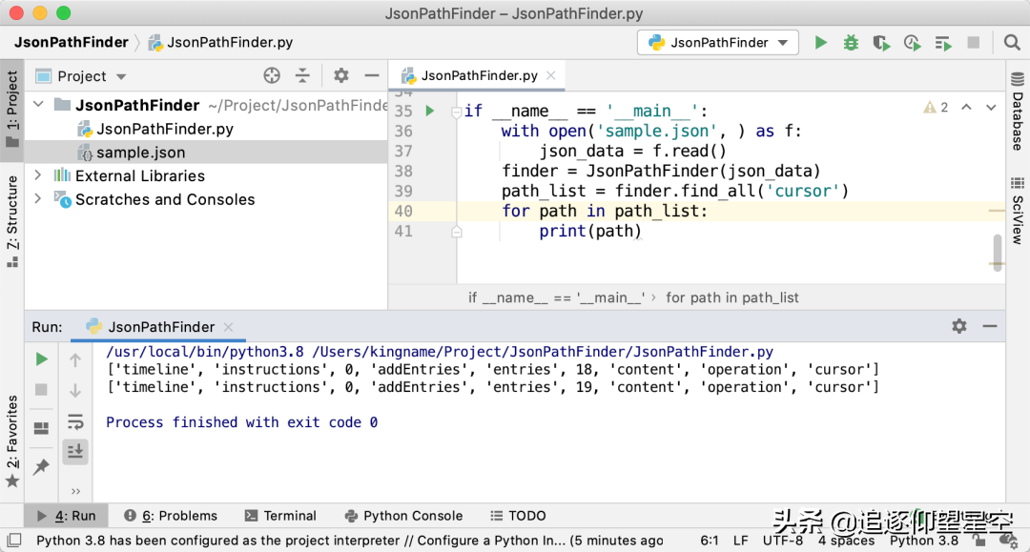Open the SciView tool window
1030x552 pixels.
[1018, 210]
